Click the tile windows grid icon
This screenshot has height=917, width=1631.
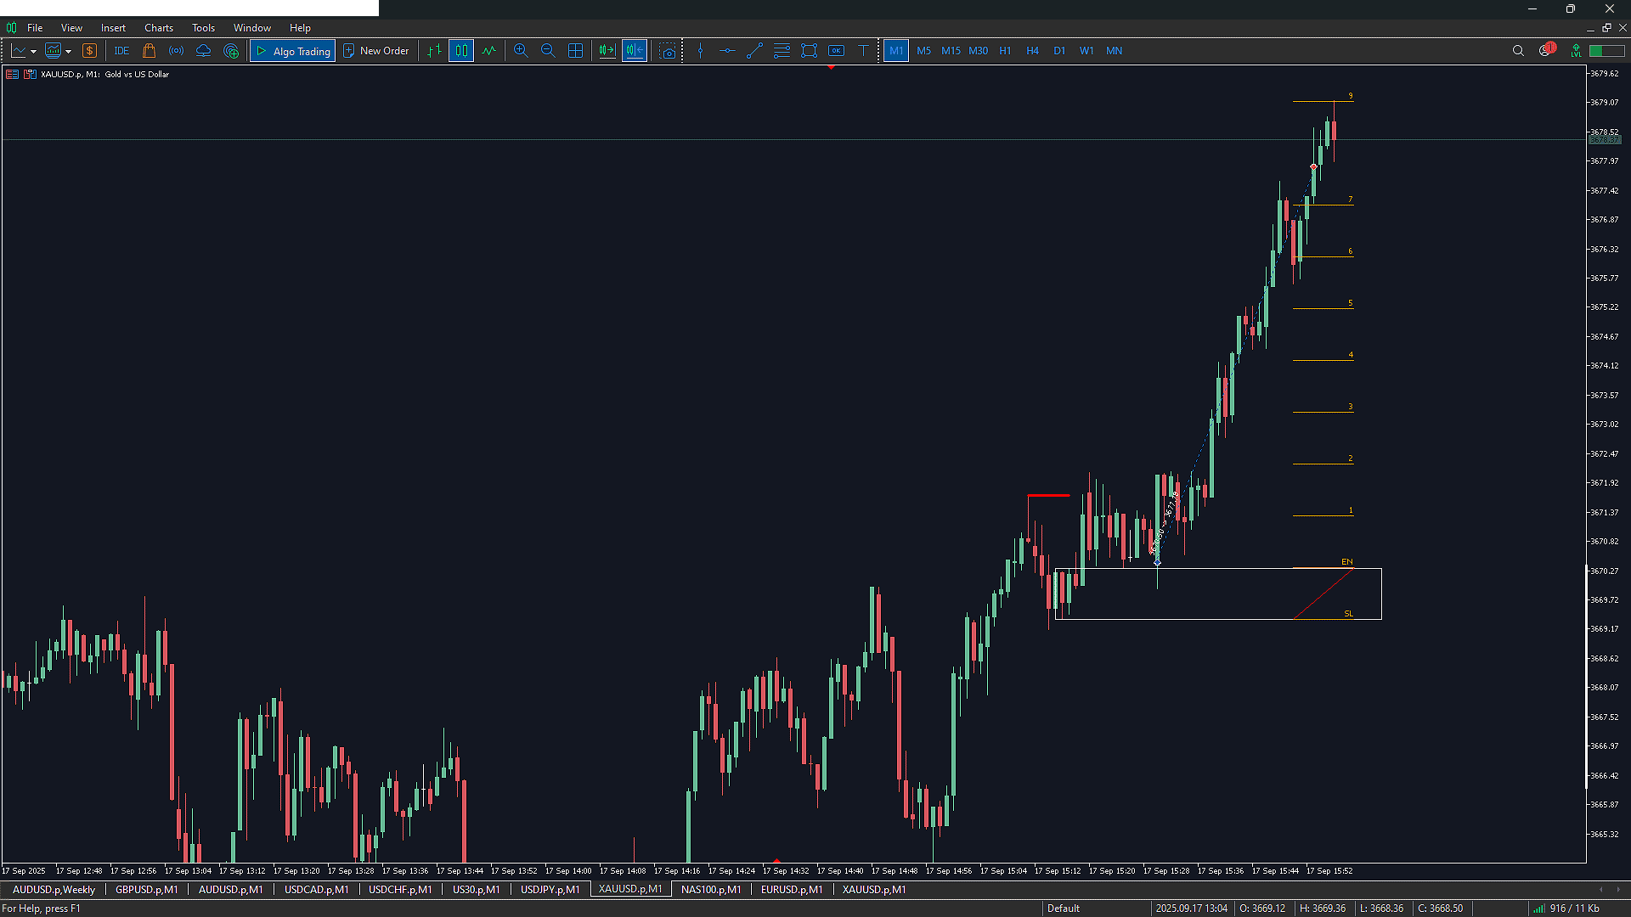point(575,51)
